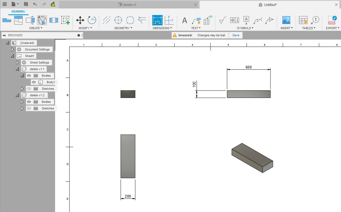
Task: Hide Body1 using its eye icon
Action: pyautogui.click(x=34, y=82)
